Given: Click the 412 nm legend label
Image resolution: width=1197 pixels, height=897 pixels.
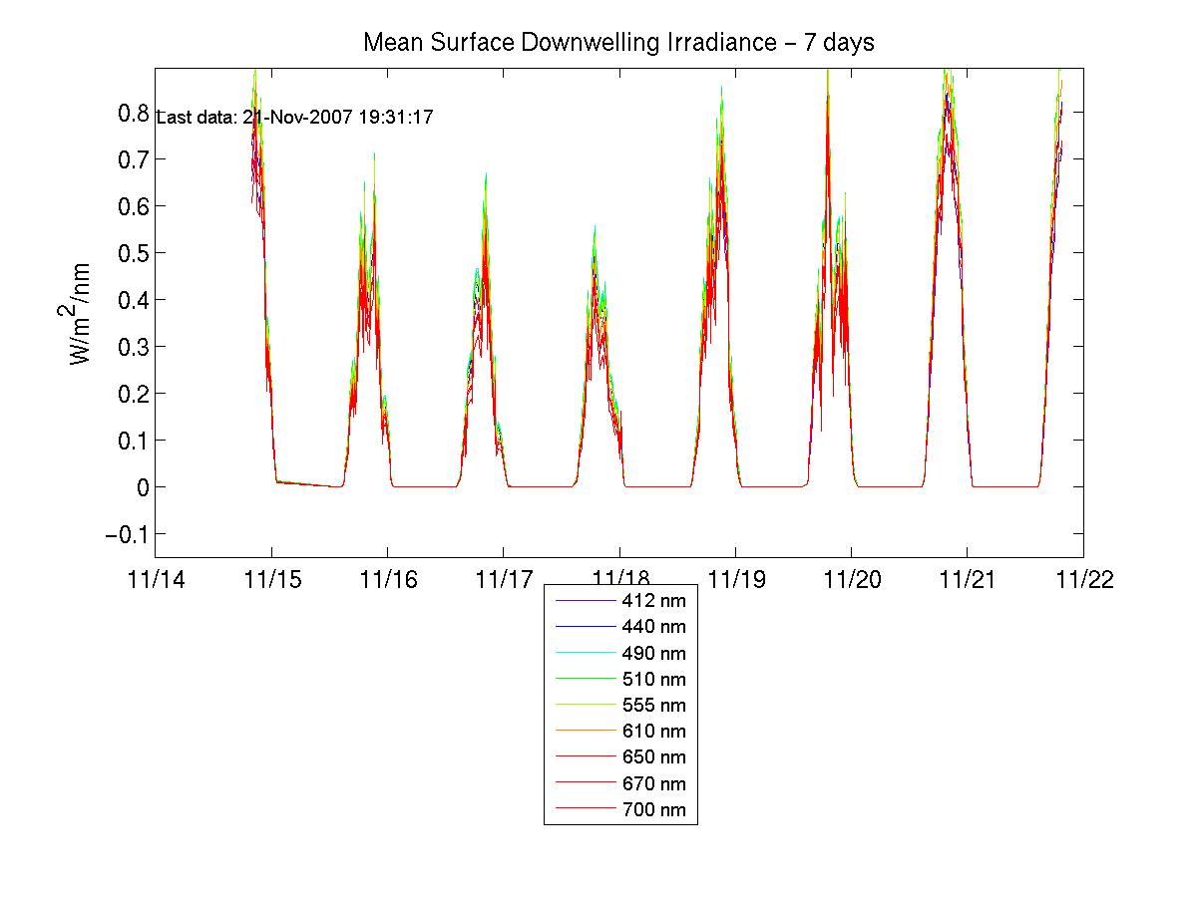Looking at the screenshot, I should point(653,601).
